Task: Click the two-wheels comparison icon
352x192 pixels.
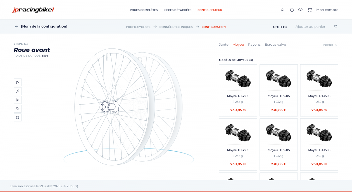Action: (300, 10)
